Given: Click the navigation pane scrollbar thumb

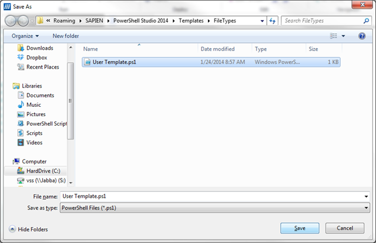Looking at the screenshot, I should click(70, 100).
